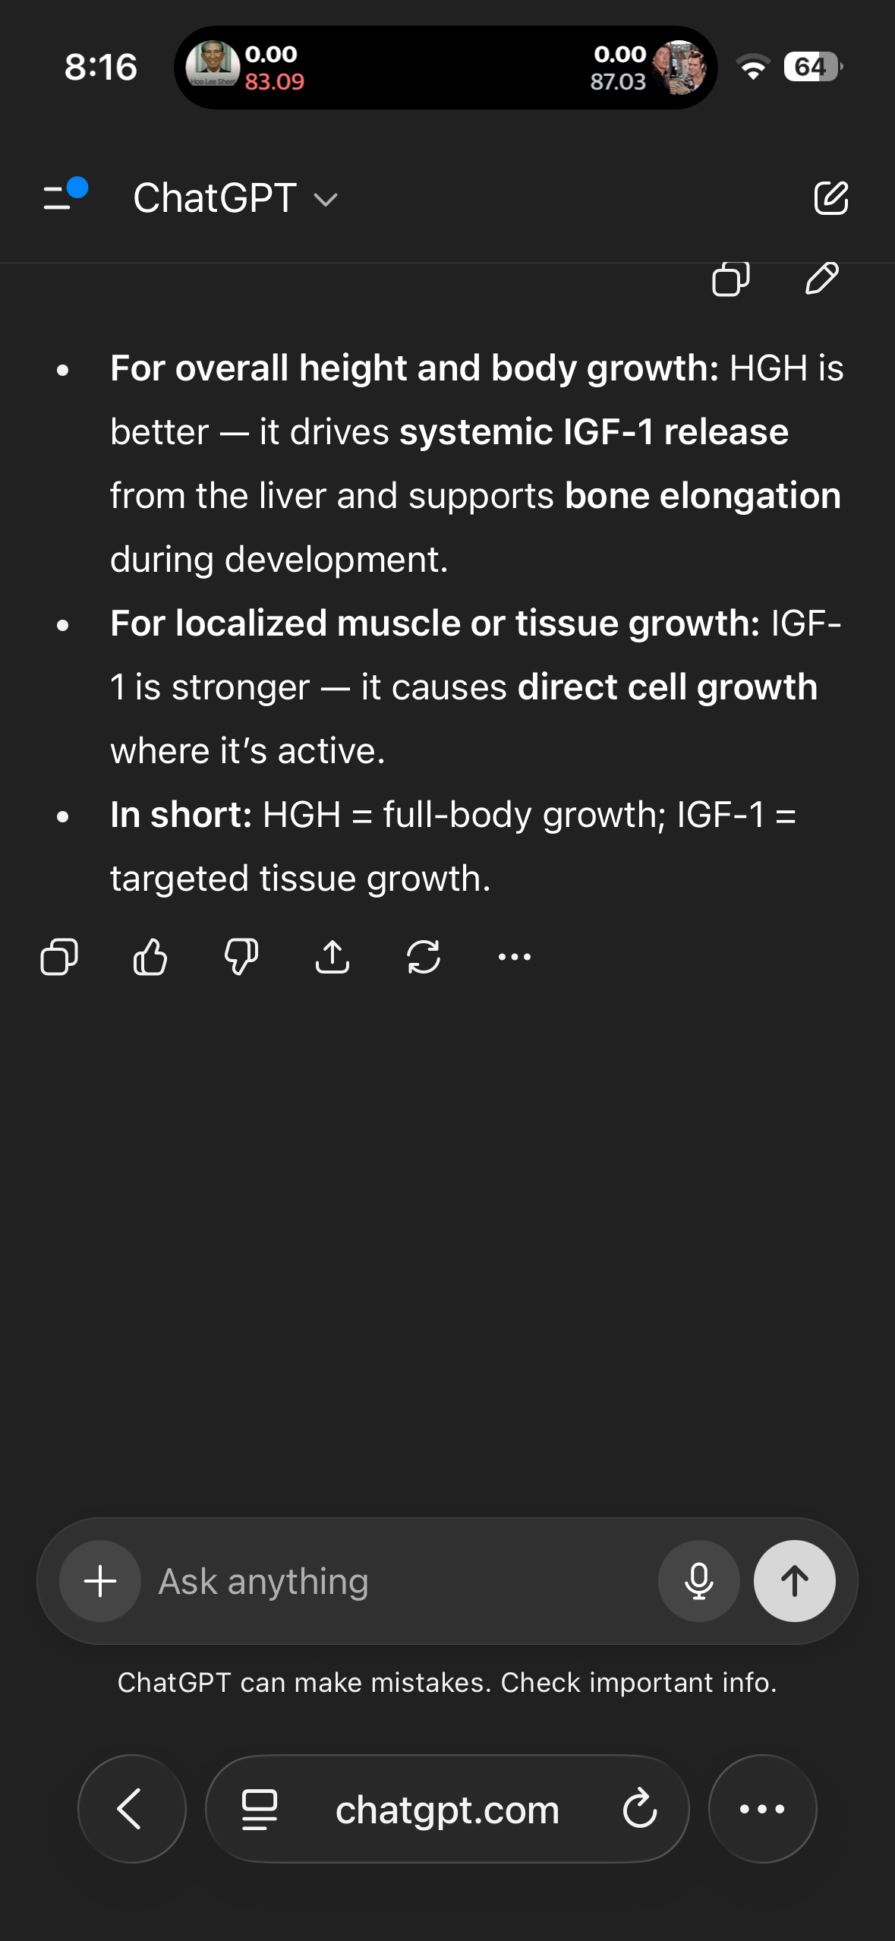Start a new chat with compose icon
The width and height of the screenshot is (895, 1941).
830,198
